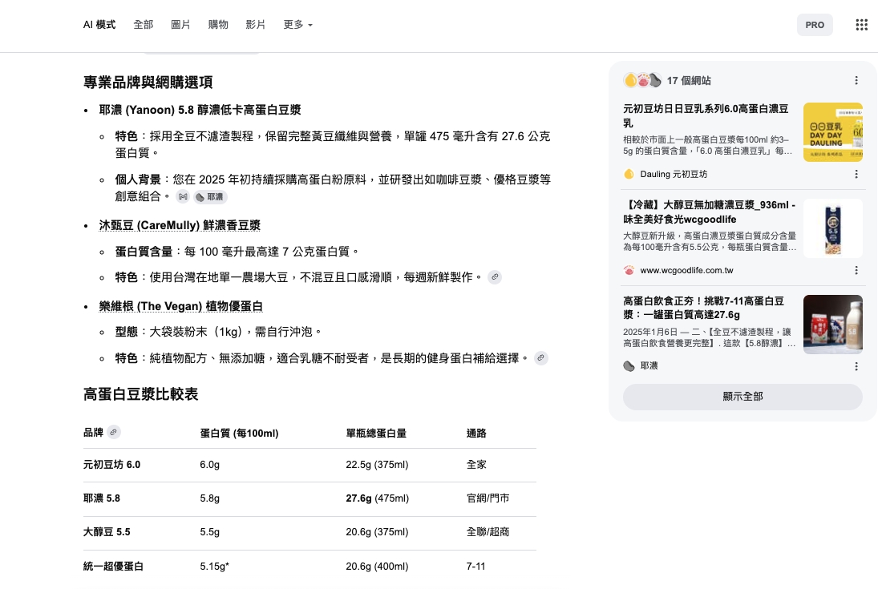This screenshot has width=878, height=589.
Task: Select heading 高蛋白豆漿比較表
Action: pyautogui.click(x=140, y=394)
